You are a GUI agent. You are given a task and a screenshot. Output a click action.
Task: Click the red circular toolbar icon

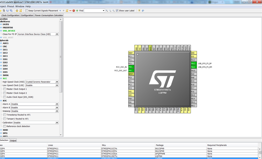pyautogui.click(x=74, y=11)
